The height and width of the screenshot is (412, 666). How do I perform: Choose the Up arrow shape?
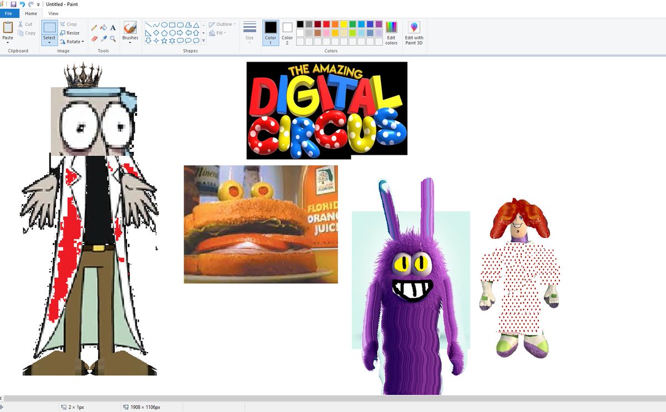pos(196,33)
